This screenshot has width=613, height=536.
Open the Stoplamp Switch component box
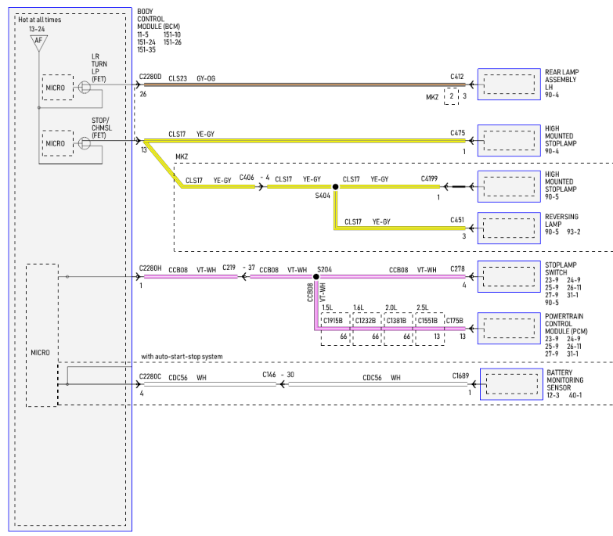click(509, 276)
